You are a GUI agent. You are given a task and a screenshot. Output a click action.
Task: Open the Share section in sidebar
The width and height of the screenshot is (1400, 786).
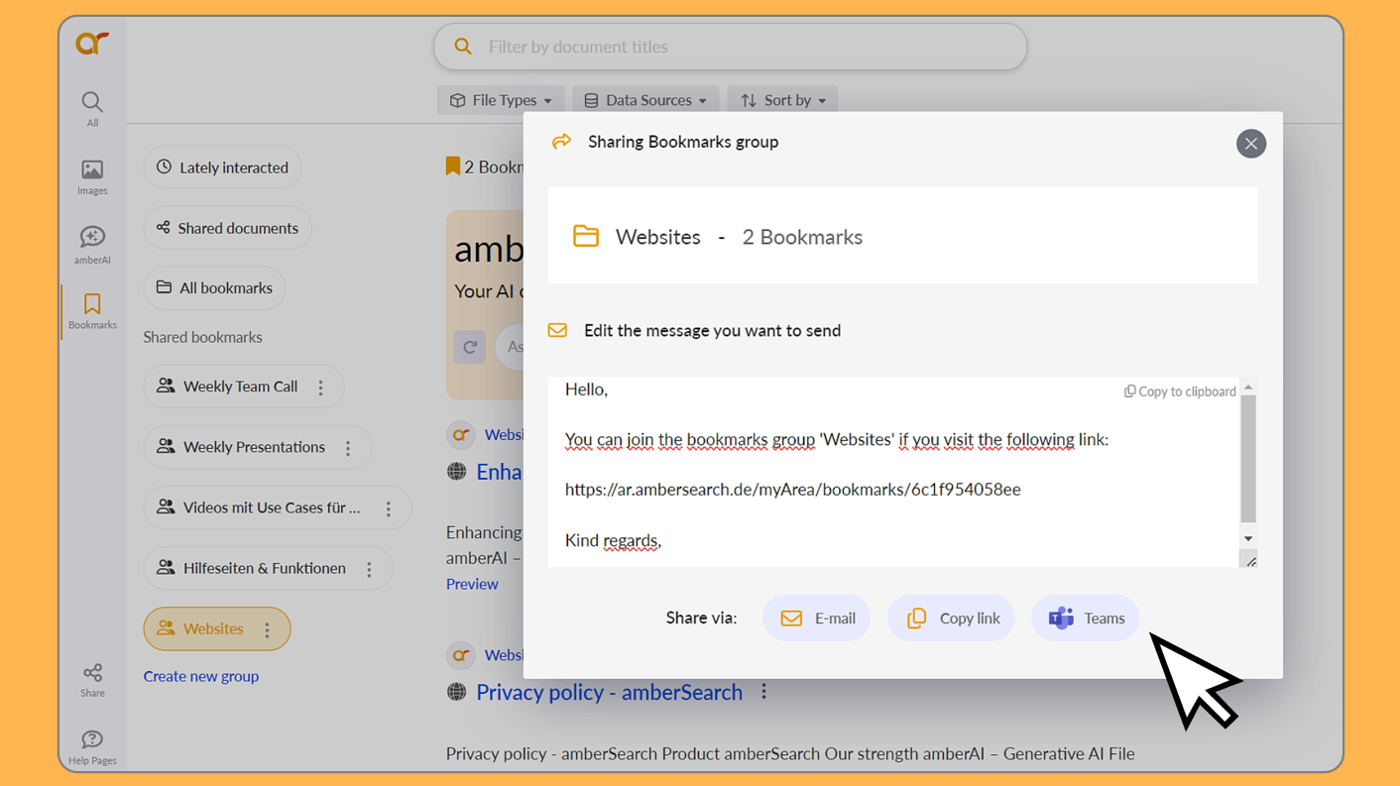pos(92,680)
